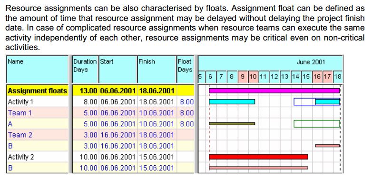The width and height of the screenshot is (372, 181).
Task: Click Team 2 start date 16.06.2001
Action: [x=118, y=135]
